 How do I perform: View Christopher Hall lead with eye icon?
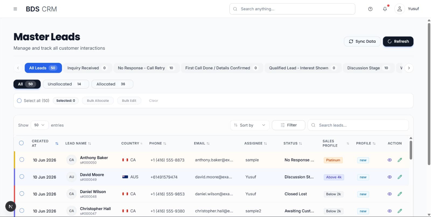[x=390, y=211]
